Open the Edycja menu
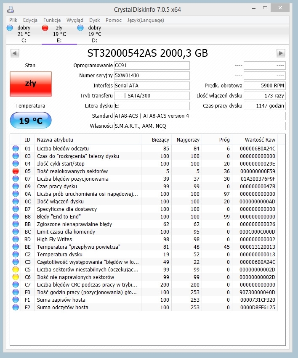298x358 pixels. [x=30, y=20]
